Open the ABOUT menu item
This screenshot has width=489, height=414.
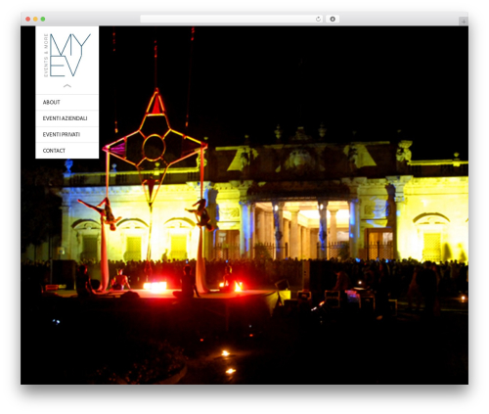(67, 103)
